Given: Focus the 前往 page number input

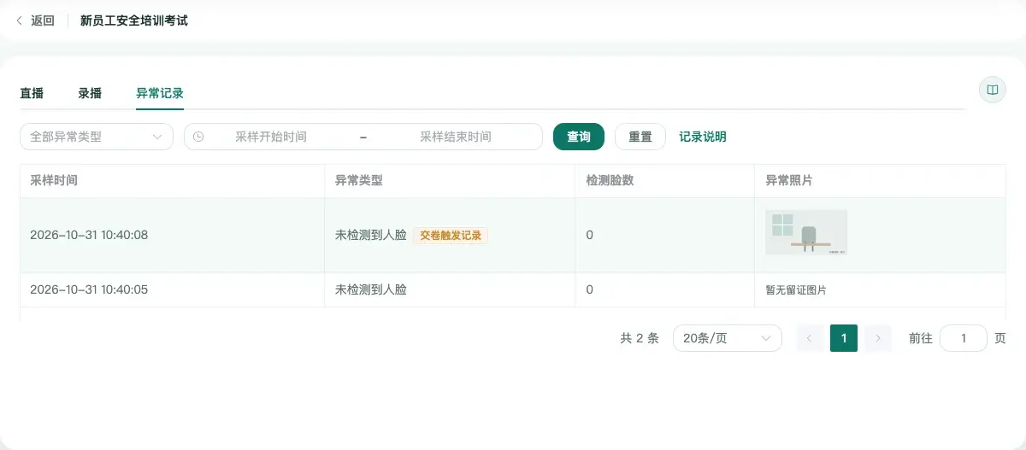Looking at the screenshot, I should (x=964, y=338).
